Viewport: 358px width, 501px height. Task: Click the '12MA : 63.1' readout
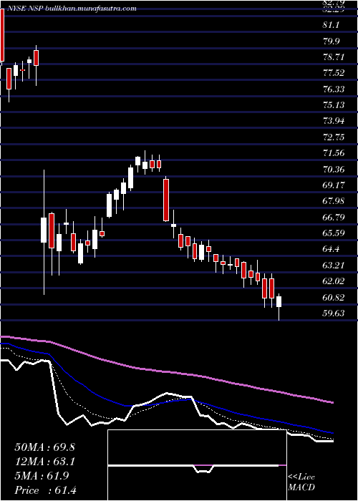[x=44, y=462]
